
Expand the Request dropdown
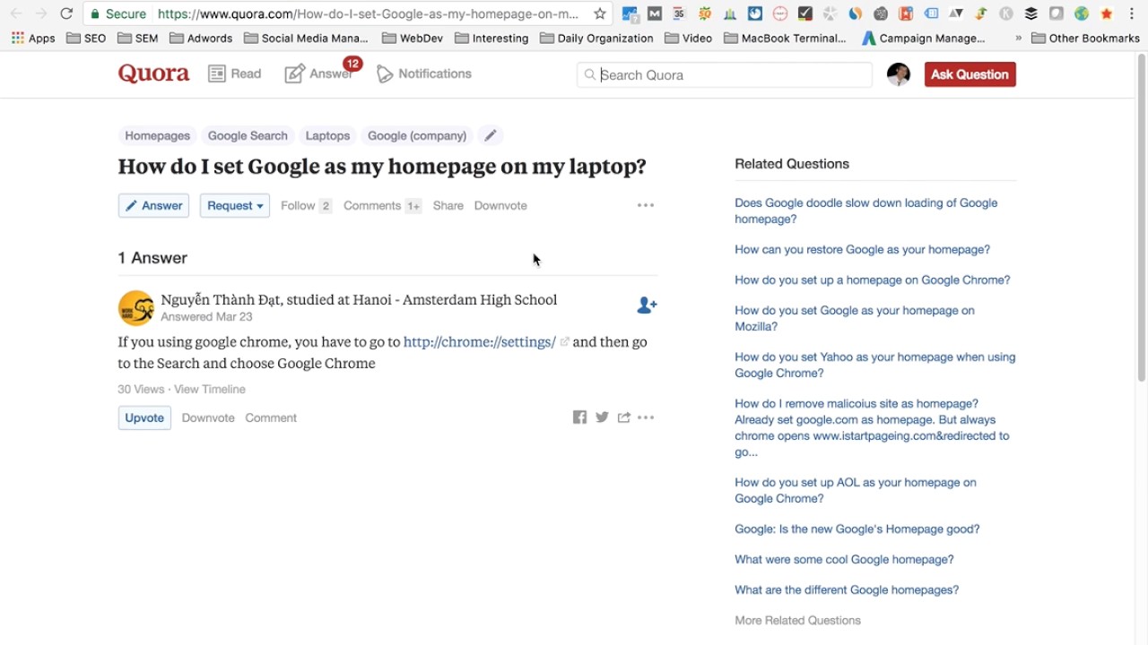click(235, 205)
